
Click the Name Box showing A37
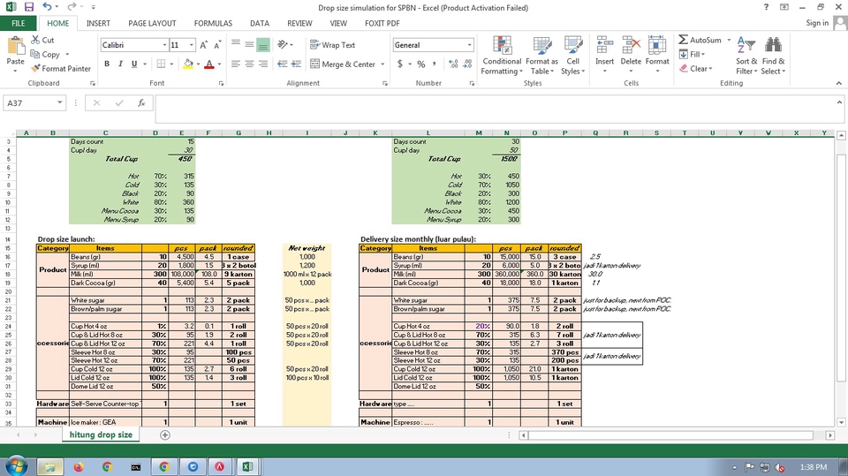coord(34,102)
